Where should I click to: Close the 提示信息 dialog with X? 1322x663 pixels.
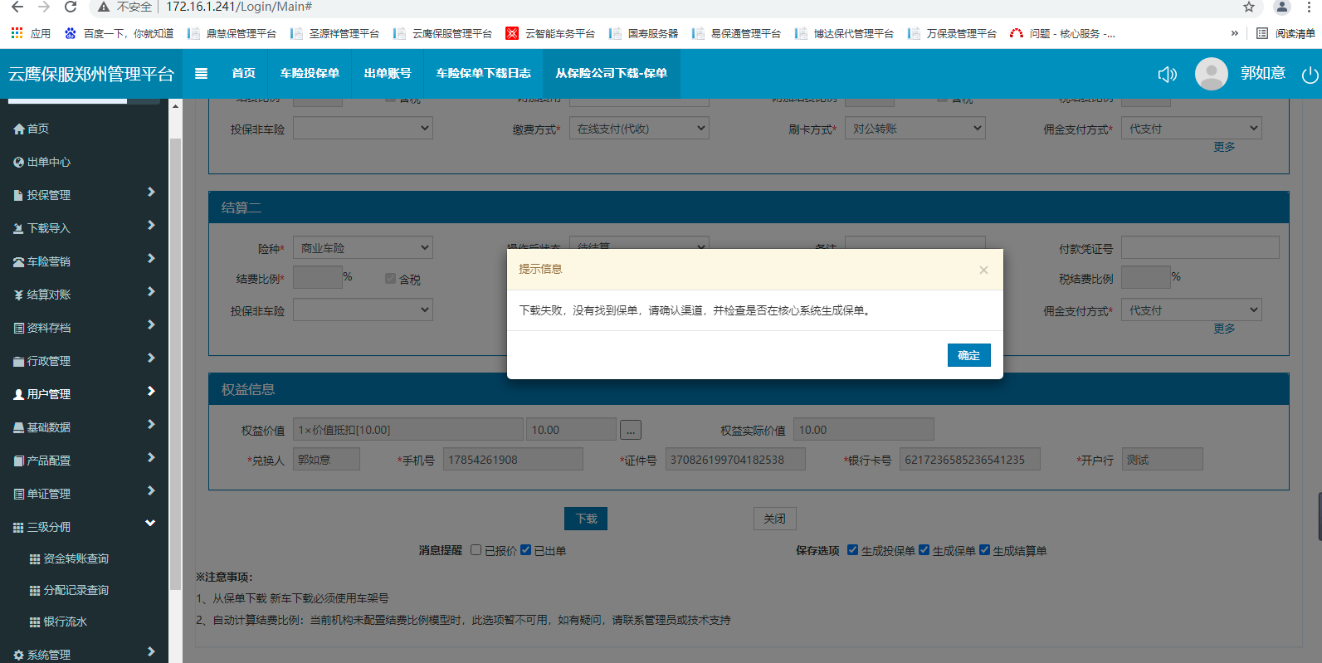[x=983, y=270]
